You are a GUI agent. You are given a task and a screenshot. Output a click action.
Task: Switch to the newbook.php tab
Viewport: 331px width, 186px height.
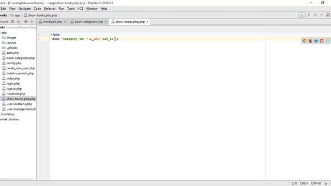click(52, 22)
